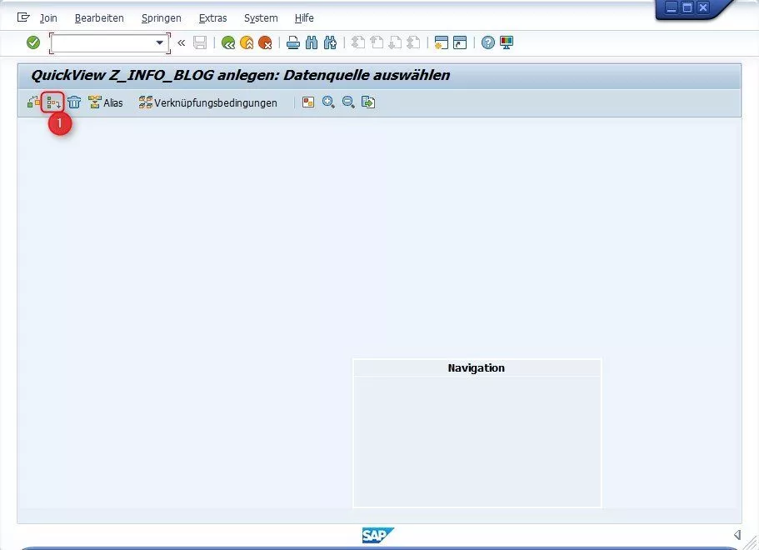Open the Bearbeiten menu
Screen dimensions: 759x550
[x=99, y=17]
